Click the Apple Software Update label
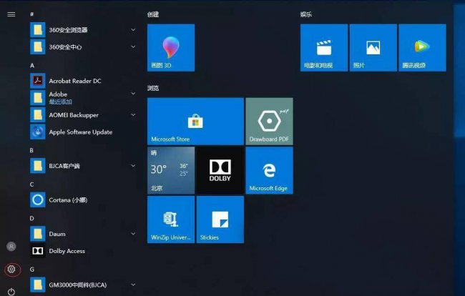 81,132
